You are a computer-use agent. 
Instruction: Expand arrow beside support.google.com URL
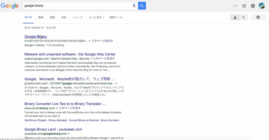coord(91,59)
